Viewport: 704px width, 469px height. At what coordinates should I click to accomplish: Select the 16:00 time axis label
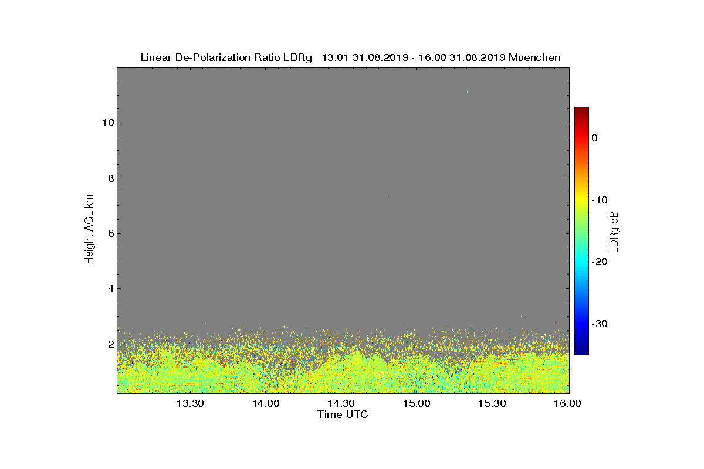point(567,403)
